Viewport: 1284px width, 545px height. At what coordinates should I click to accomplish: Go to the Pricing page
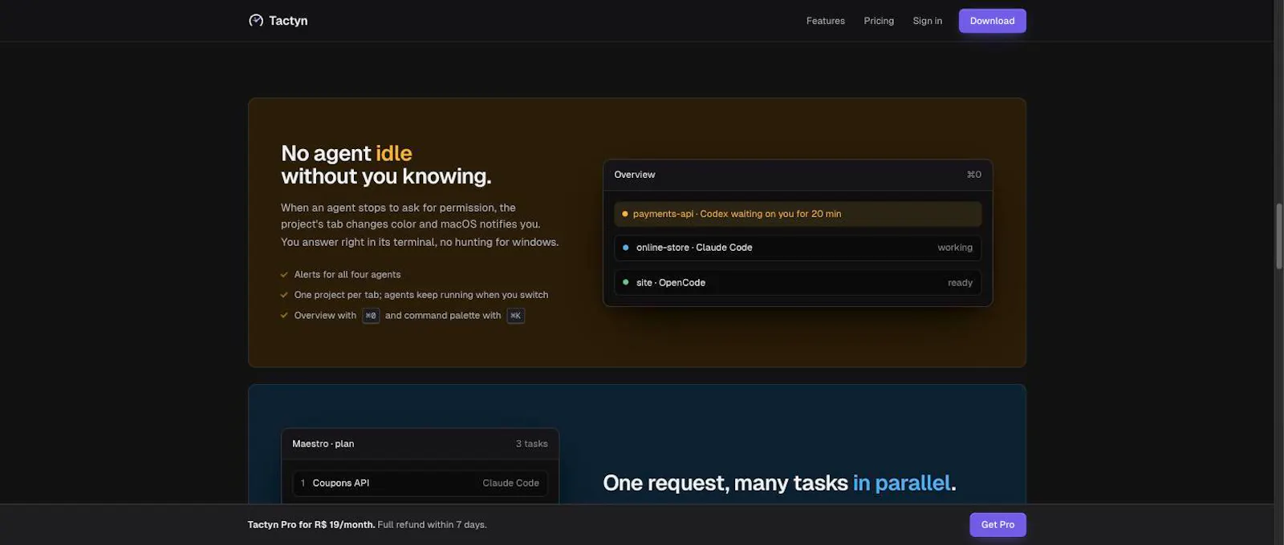point(879,21)
